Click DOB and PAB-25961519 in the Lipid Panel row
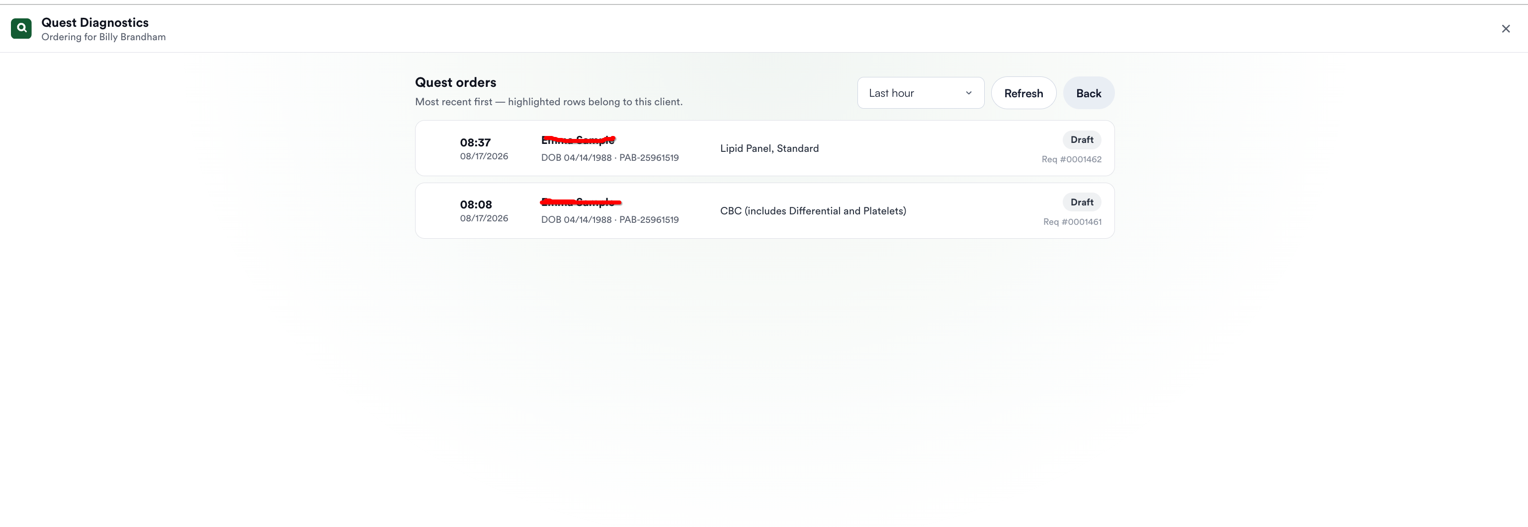Screen dimensions: 1528x527 pyautogui.click(x=610, y=157)
